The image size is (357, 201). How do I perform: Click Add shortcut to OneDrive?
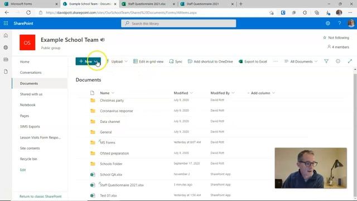coord(210,61)
